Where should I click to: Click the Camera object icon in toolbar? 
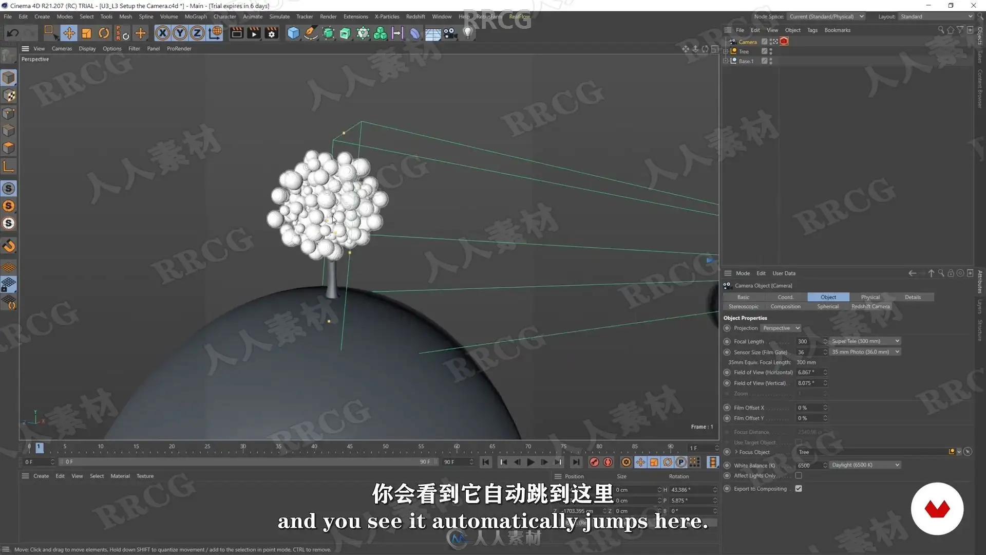point(450,33)
